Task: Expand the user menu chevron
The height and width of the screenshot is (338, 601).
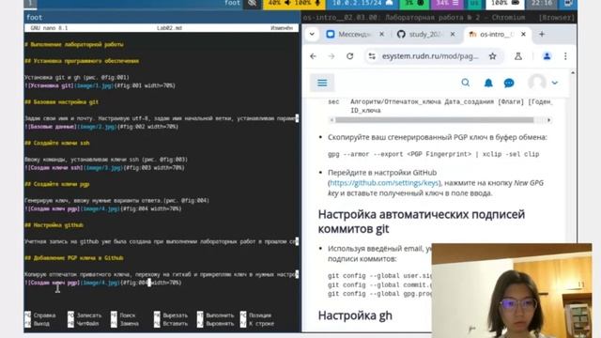Action: coord(555,83)
